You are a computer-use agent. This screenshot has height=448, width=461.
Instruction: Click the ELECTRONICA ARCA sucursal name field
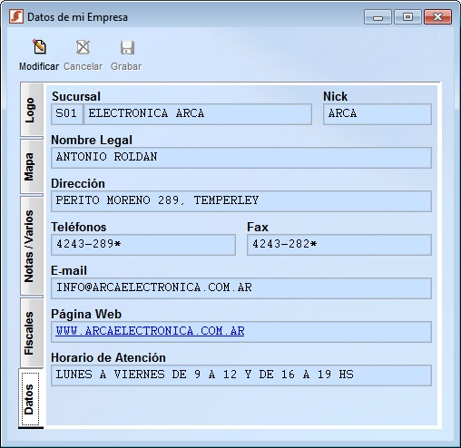[198, 114]
